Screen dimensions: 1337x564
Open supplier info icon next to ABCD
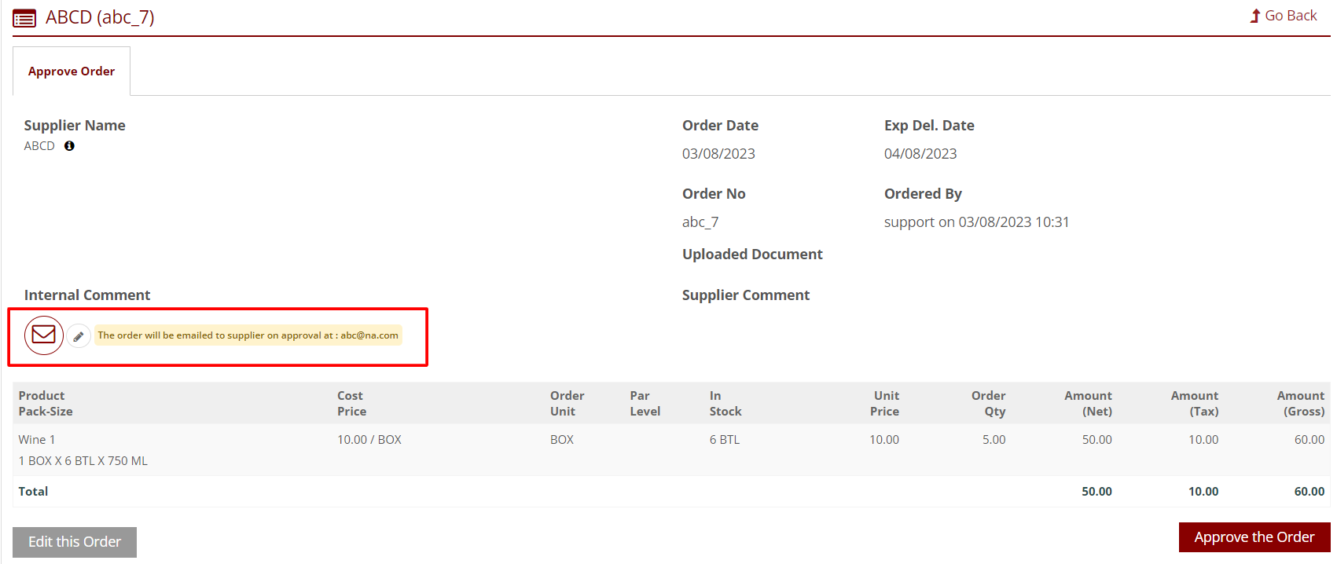pos(69,146)
